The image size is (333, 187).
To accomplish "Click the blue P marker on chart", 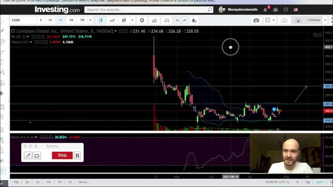I will (x=274, y=109).
